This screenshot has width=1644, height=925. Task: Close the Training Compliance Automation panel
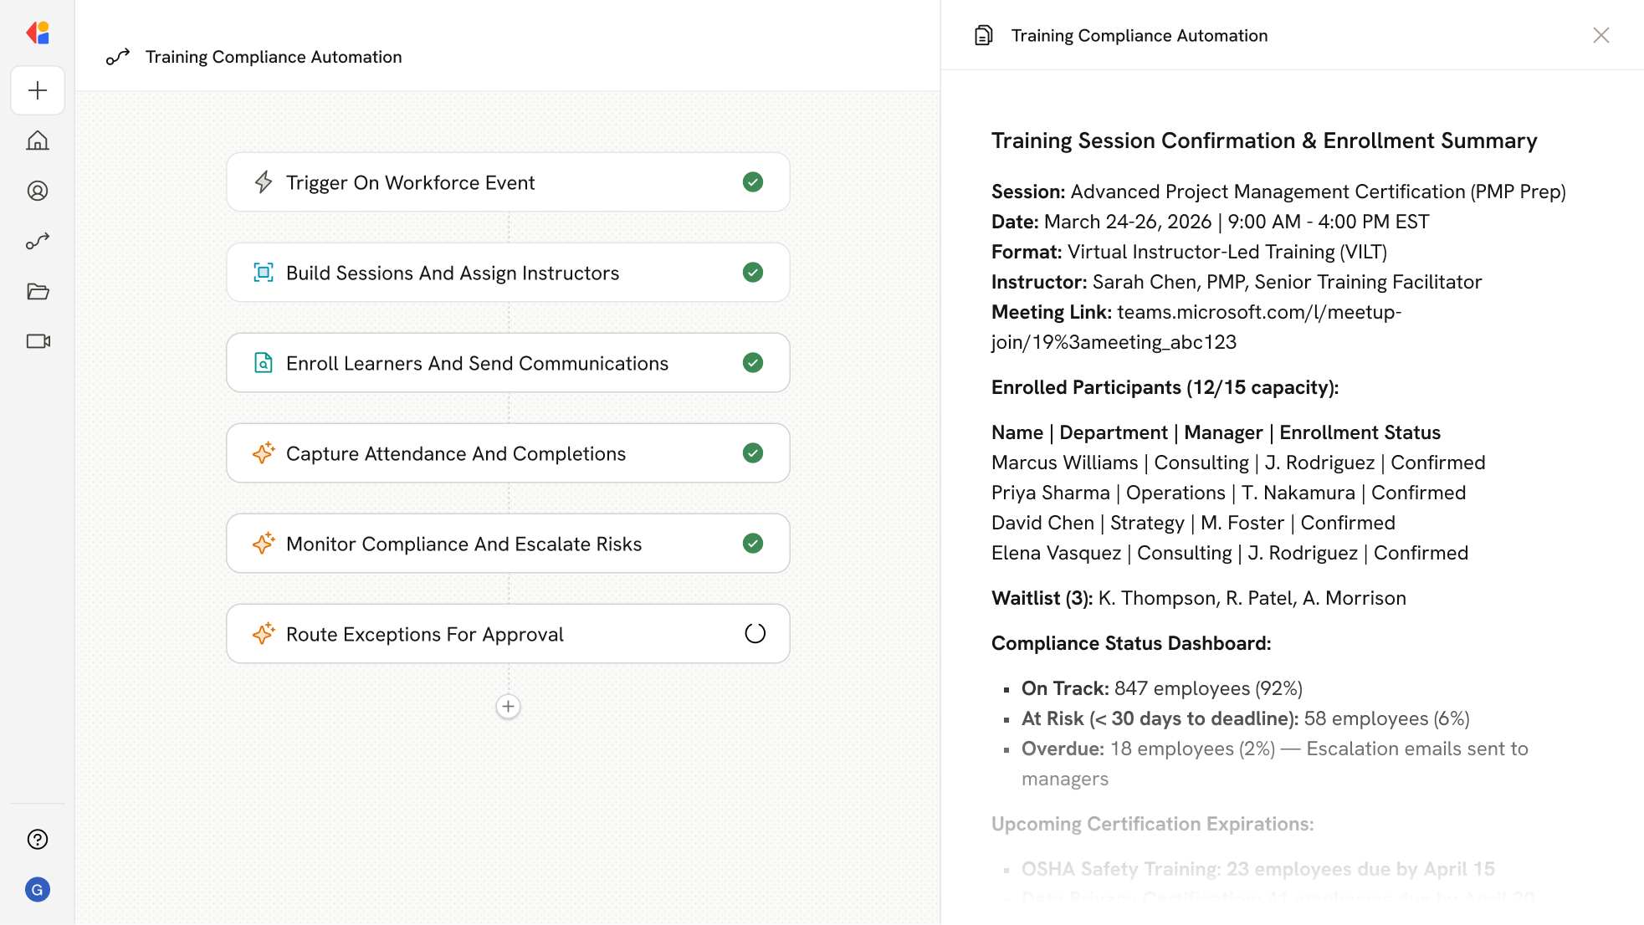pyautogui.click(x=1600, y=35)
